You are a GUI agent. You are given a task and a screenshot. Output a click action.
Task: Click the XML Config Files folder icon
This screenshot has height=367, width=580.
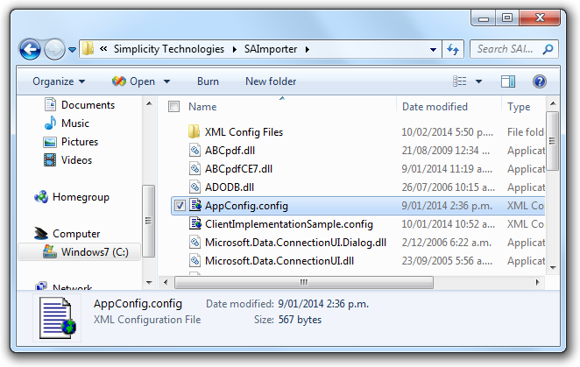195,132
